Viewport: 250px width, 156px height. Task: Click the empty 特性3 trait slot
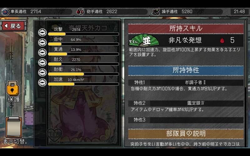pos(186,120)
